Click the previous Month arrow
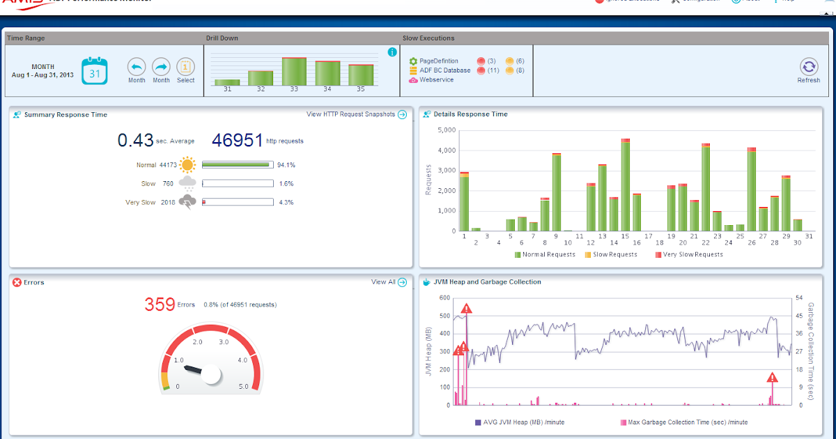Screen dimensions: 836x439 [136, 68]
